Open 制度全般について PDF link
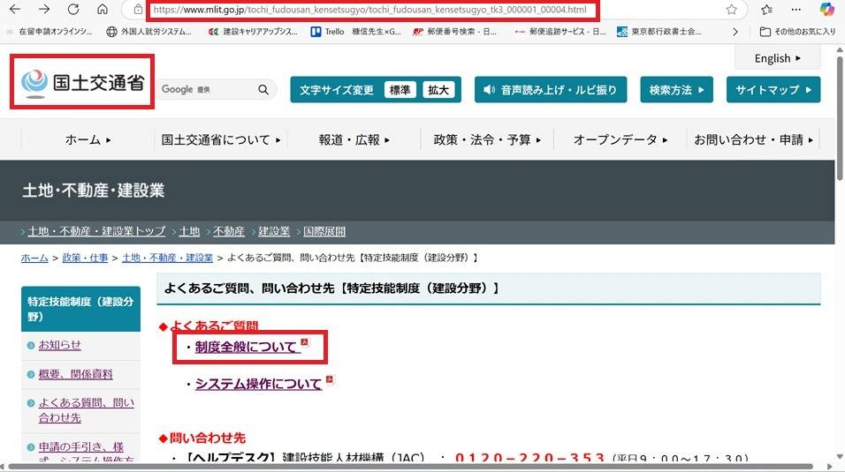Image resolution: width=845 pixels, height=472 pixels. [x=247, y=347]
